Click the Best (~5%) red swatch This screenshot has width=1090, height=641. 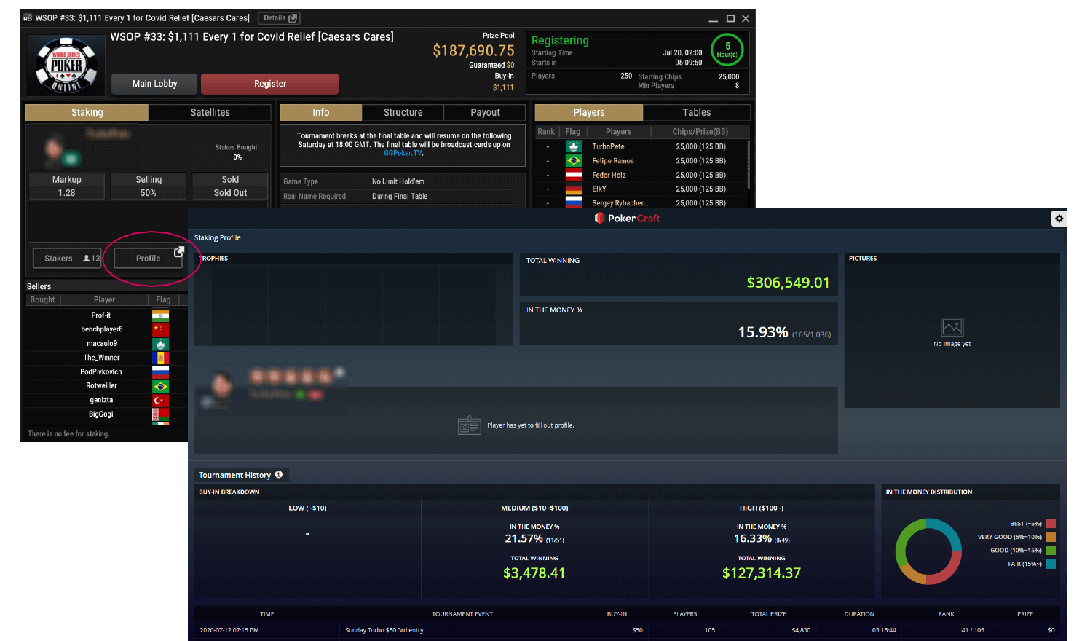1051,524
